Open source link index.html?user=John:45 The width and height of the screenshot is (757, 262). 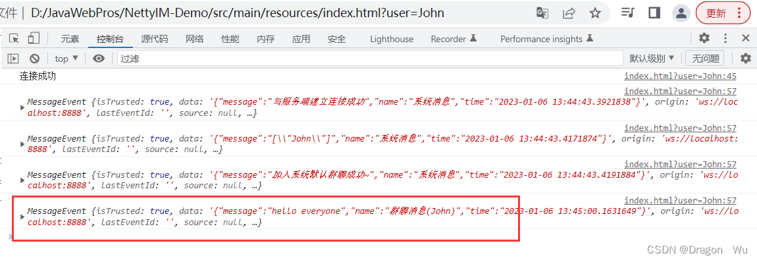tap(680, 76)
